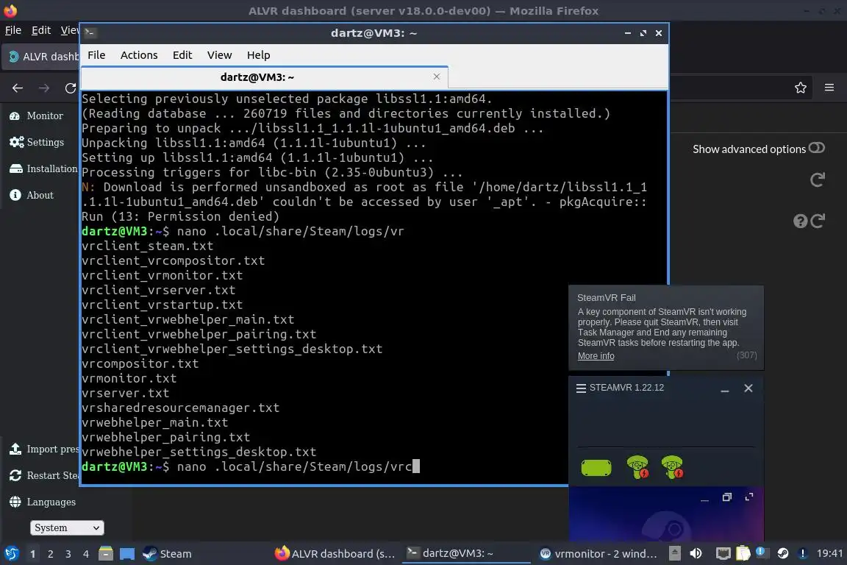Switch to workspace 1
847x565 pixels.
click(x=33, y=554)
